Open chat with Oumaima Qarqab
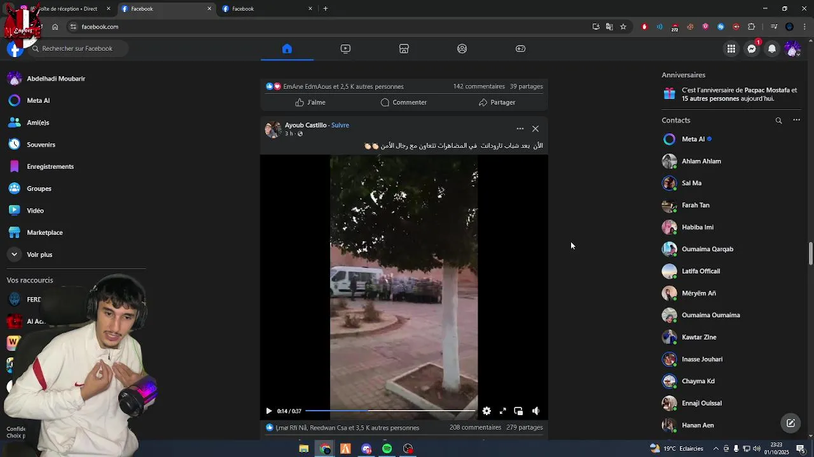Image resolution: width=814 pixels, height=457 pixels. click(x=707, y=249)
